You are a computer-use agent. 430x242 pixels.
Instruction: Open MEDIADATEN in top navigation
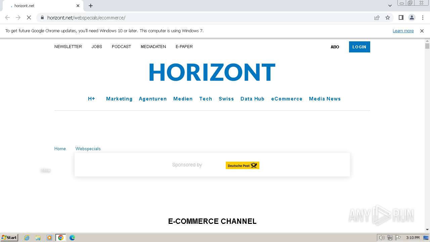153,47
